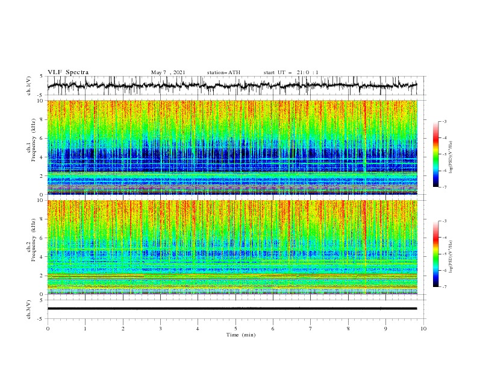The height and width of the screenshot is (369, 477).
Task: Click the "-7" tick on lower colorbar
Action: pos(444,287)
